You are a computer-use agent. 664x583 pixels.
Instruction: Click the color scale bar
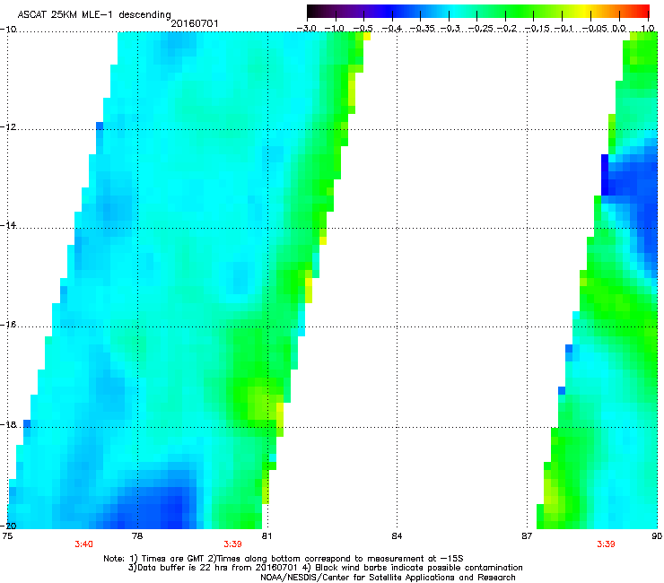coord(477,11)
